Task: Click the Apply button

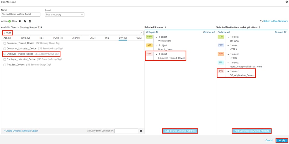Action: pyautogui.click(x=282, y=140)
